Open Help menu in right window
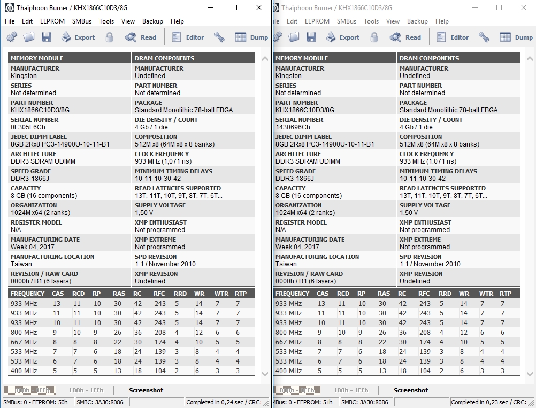This screenshot has height=408, width=536. (x=442, y=21)
